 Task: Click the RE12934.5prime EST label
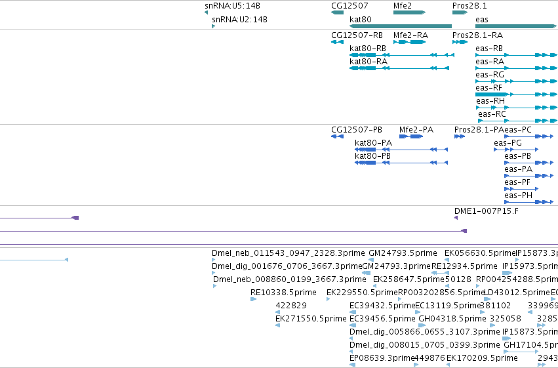464,266
